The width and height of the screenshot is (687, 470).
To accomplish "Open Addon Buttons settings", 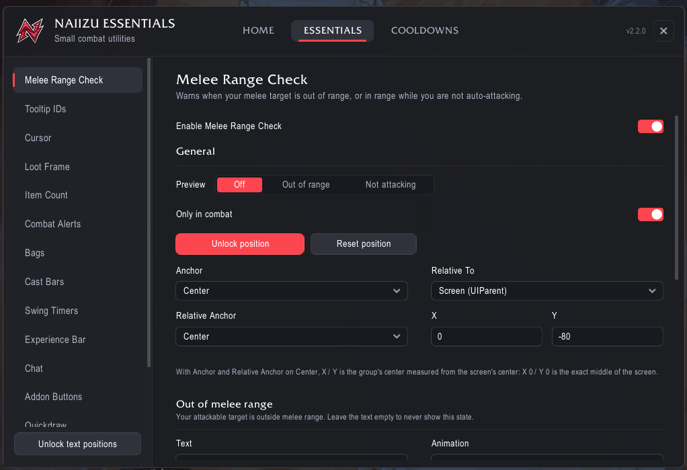I will coord(77,397).
